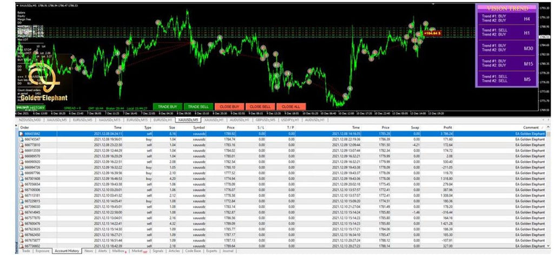The width and height of the screenshot is (554, 255).
Task: Open the Trade tab in terminal
Action: [x=25, y=251]
